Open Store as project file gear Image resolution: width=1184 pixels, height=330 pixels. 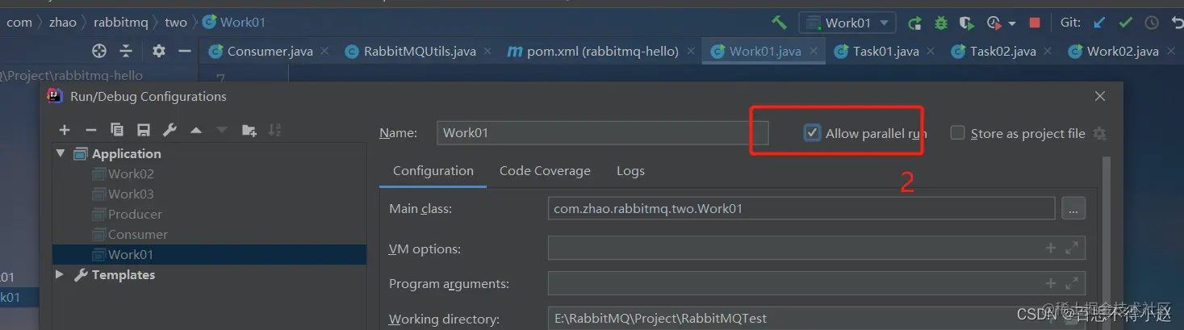pyautogui.click(x=1098, y=133)
